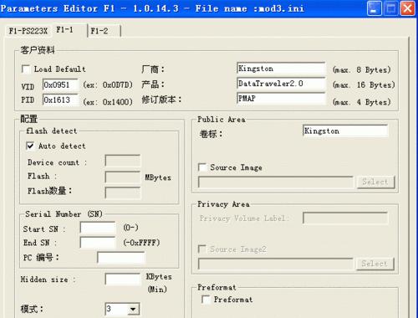Click the Public Area volume label field
This screenshot has height=318, width=418.
(x=345, y=131)
